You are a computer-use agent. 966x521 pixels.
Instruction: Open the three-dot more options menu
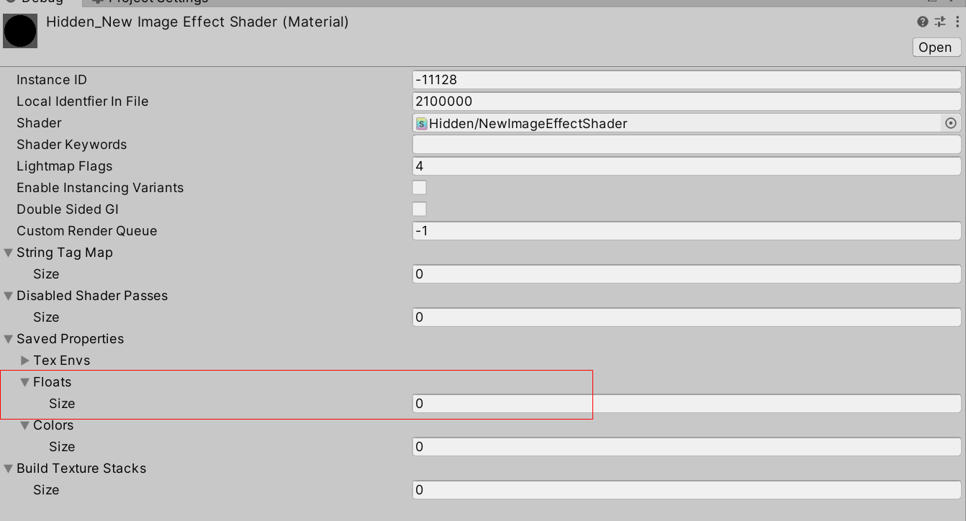point(956,21)
